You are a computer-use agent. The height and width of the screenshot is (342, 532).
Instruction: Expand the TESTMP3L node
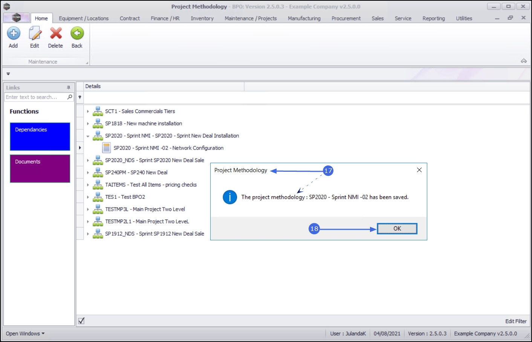88,209
